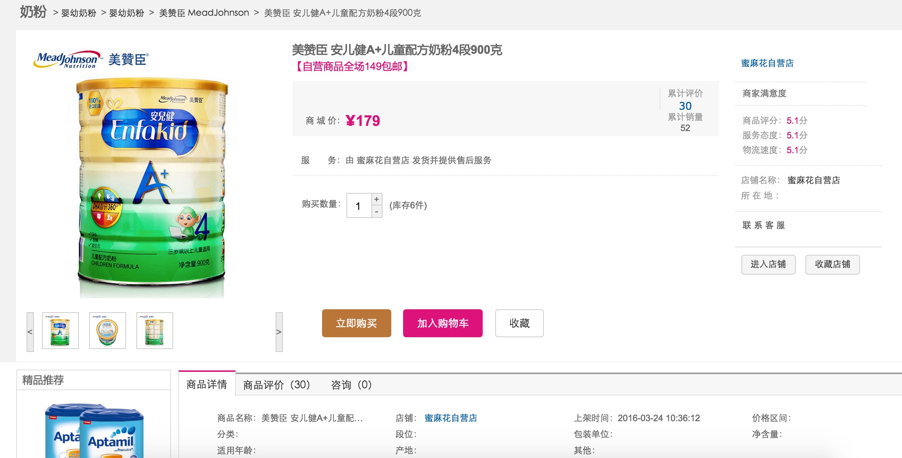The height and width of the screenshot is (458, 902).
Task: Click the previous thumbnail arrow
Action: click(30, 332)
